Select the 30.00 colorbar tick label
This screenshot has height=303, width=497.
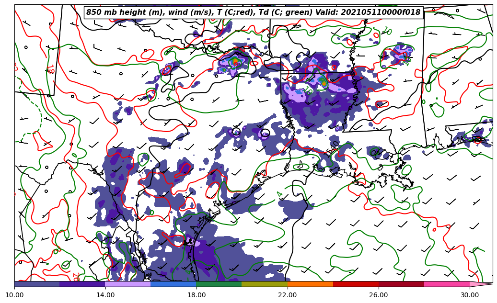click(470, 295)
